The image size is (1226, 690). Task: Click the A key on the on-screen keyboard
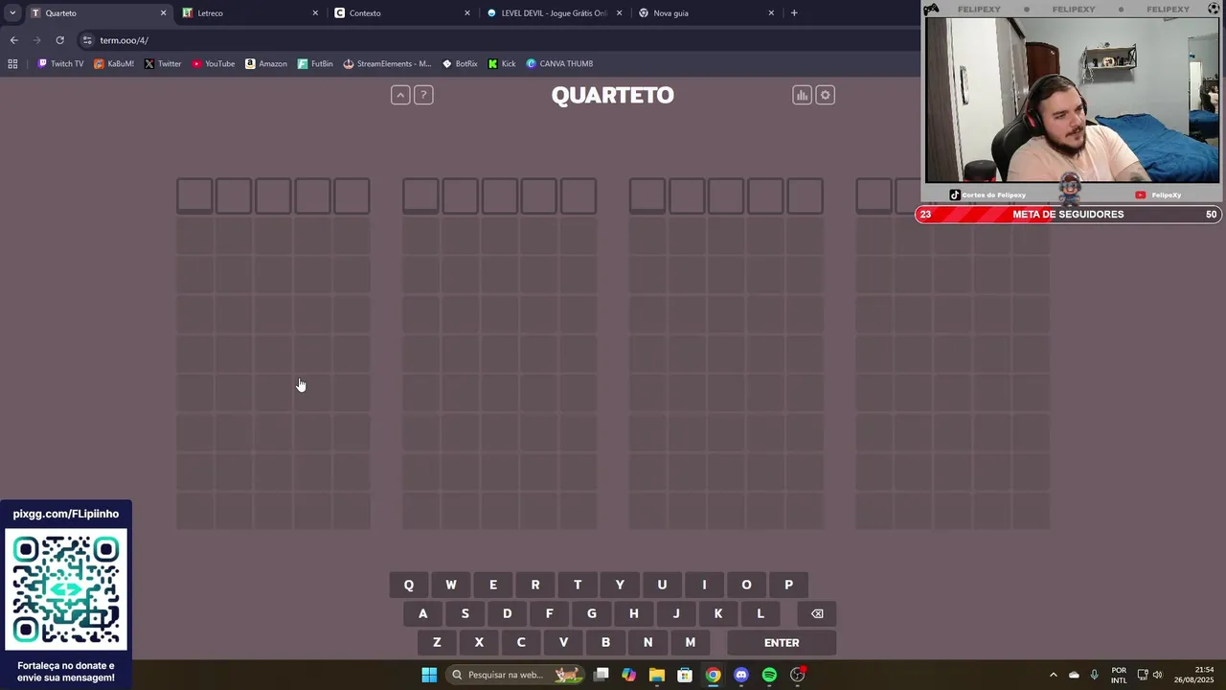click(422, 613)
